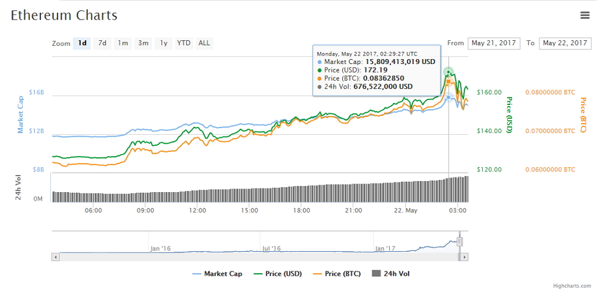Viewport: 611px width, 297px height.
Task: Click the 18:00 time axis label
Action: tap(301, 210)
